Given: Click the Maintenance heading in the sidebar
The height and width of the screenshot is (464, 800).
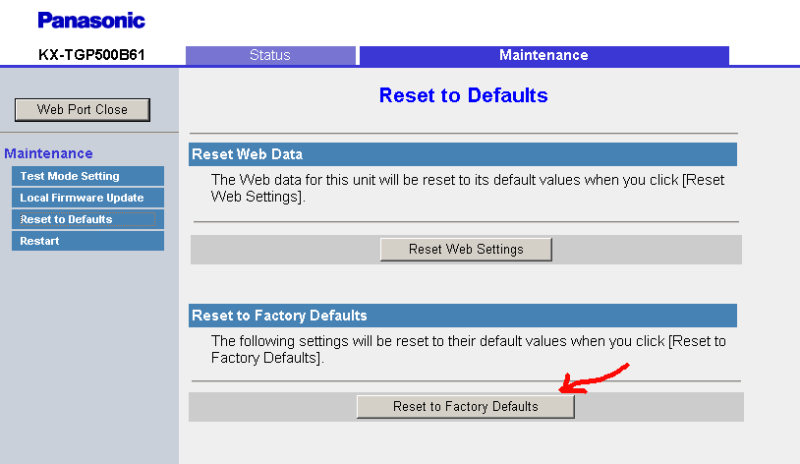Looking at the screenshot, I should [48, 153].
